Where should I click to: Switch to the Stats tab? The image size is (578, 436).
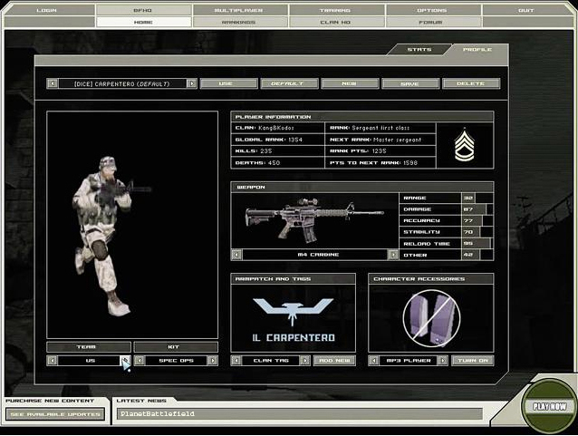pyautogui.click(x=419, y=50)
